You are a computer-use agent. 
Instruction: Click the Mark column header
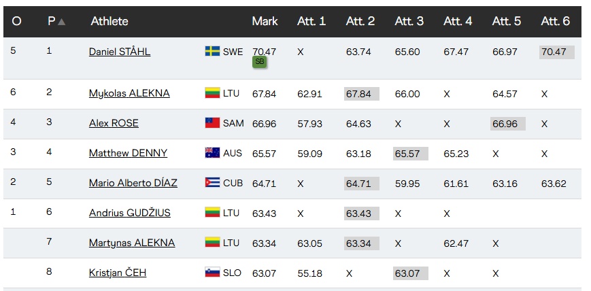265,21
